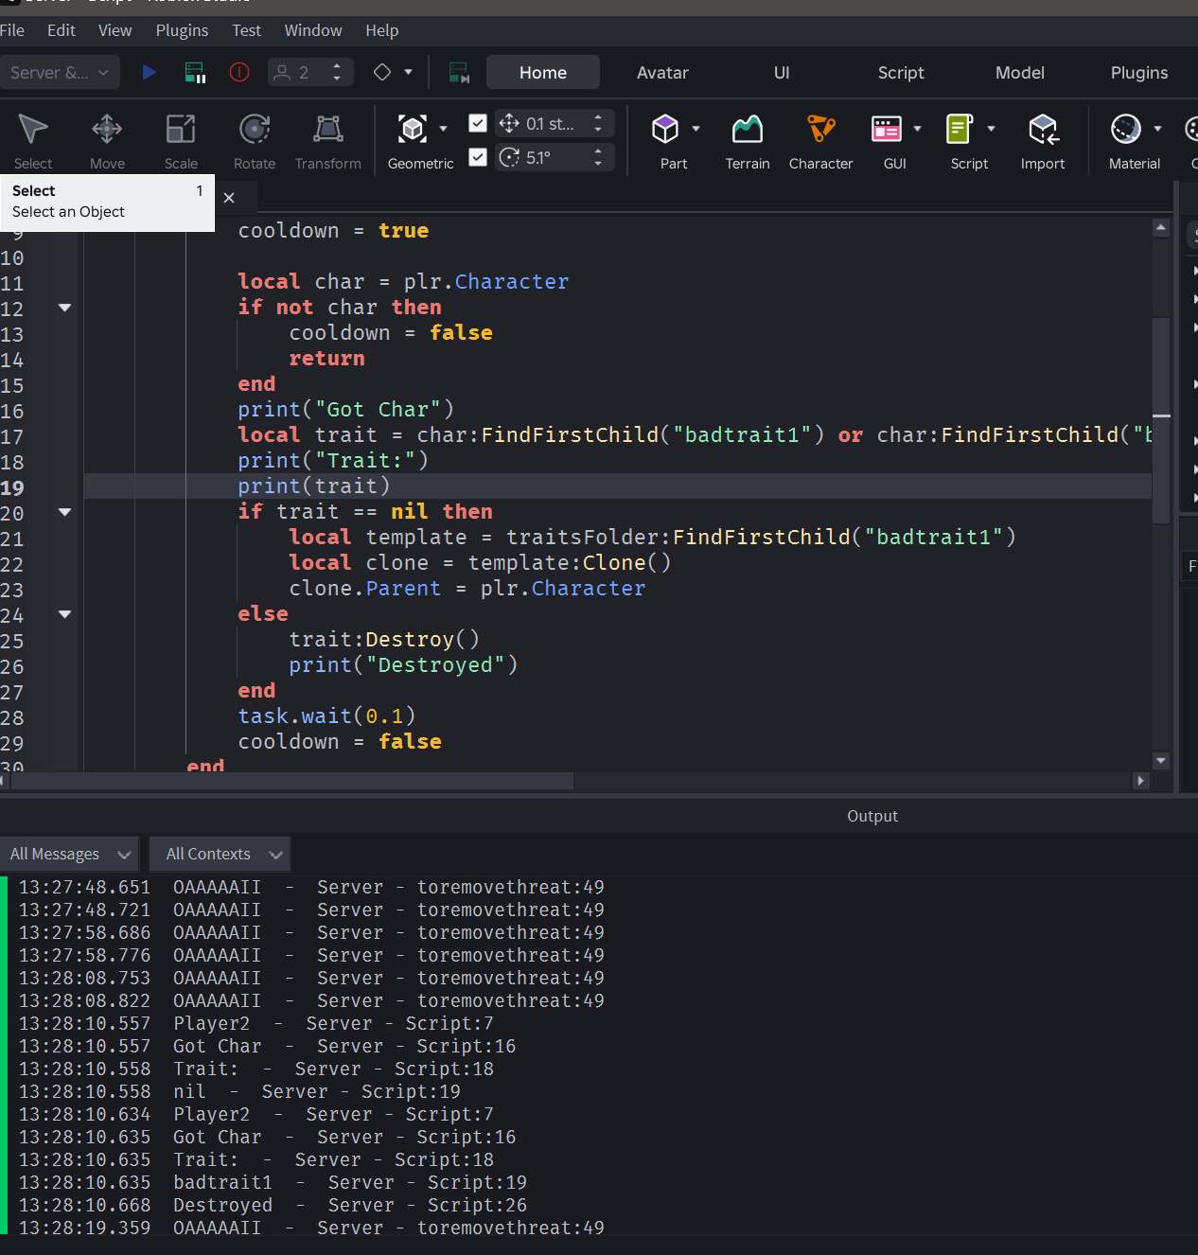
Task: Switch to the Avatar ribbon tab
Action: [x=662, y=73]
